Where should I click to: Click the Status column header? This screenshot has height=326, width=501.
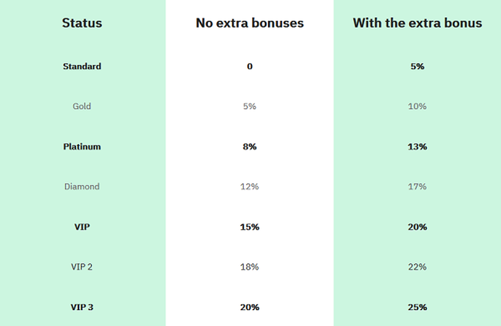coord(82,23)
